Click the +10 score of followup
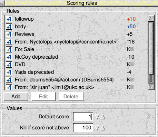This screenshot has height=137, width=158. (x=131, y=19)
